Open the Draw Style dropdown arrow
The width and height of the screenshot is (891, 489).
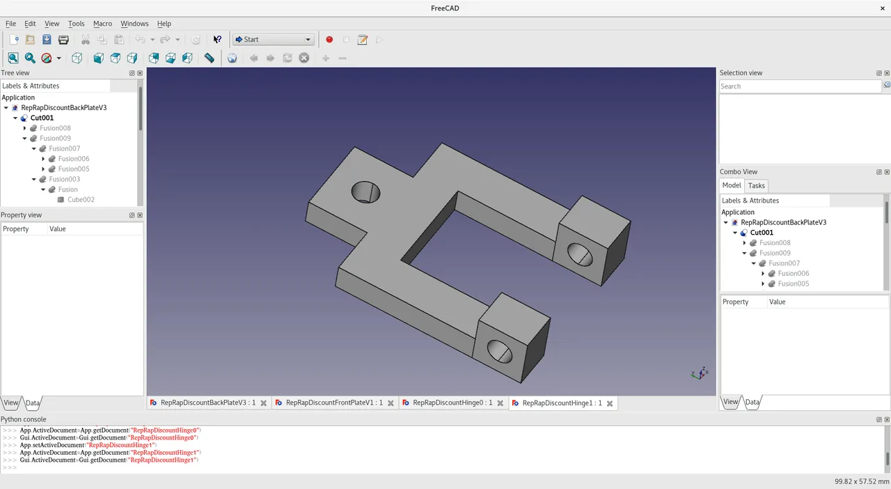pos(59,59)
